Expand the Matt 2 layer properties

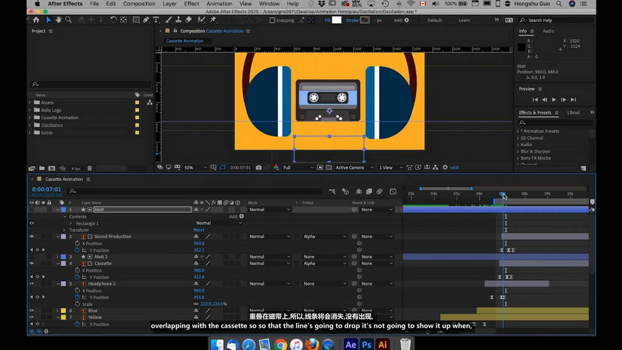(x=58, y=257)
